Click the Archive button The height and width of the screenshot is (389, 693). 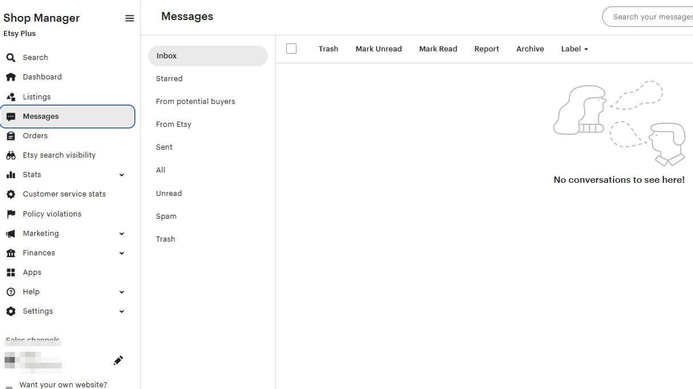(x=530, y=49)
